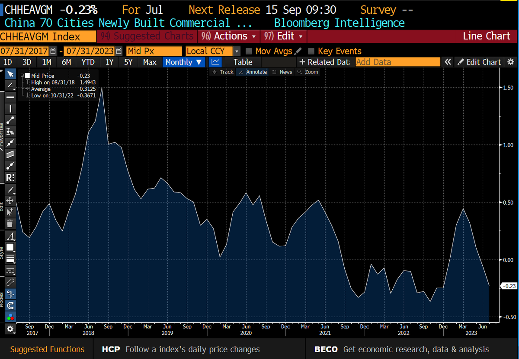519x359 pixels.
Task: Toggle the Annotate mode
Action: tap(253, 72)
